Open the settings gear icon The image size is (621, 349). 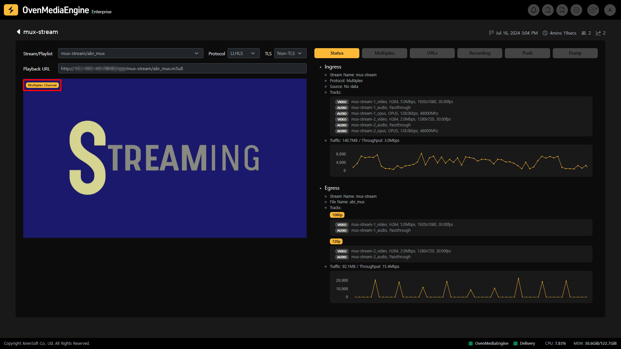coord(576,10)
